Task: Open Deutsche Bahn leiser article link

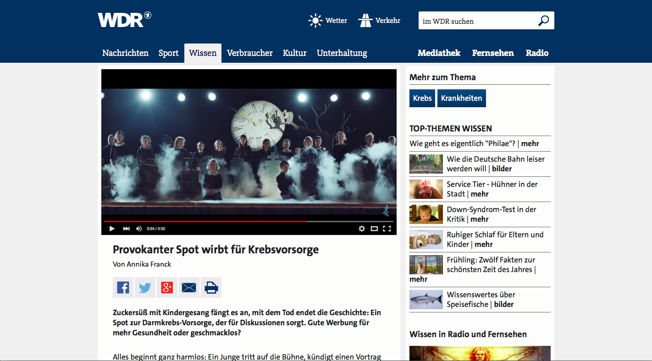Action: [496, 164]
